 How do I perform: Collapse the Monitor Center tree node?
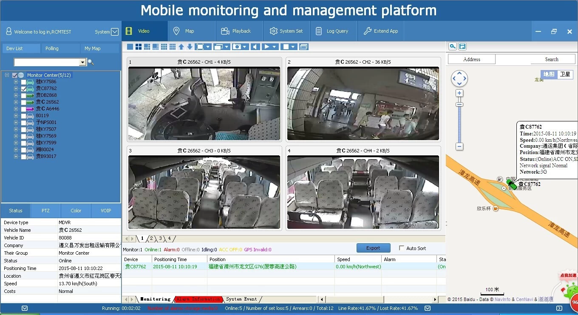(x=6, y=75)
